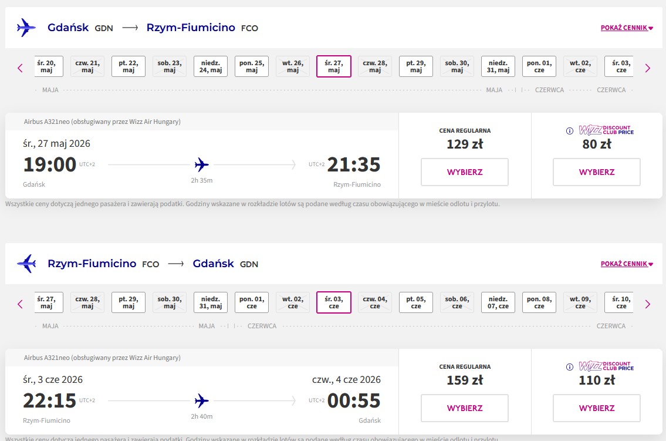
Task: Select outbound date pon. 25, maj
Action: 252,66
